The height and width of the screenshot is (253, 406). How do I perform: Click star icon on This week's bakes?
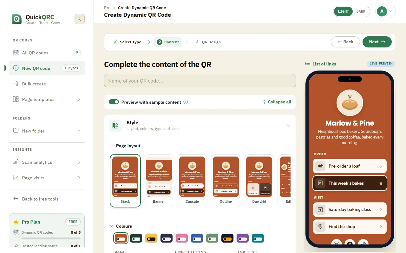tap(381, 183)
